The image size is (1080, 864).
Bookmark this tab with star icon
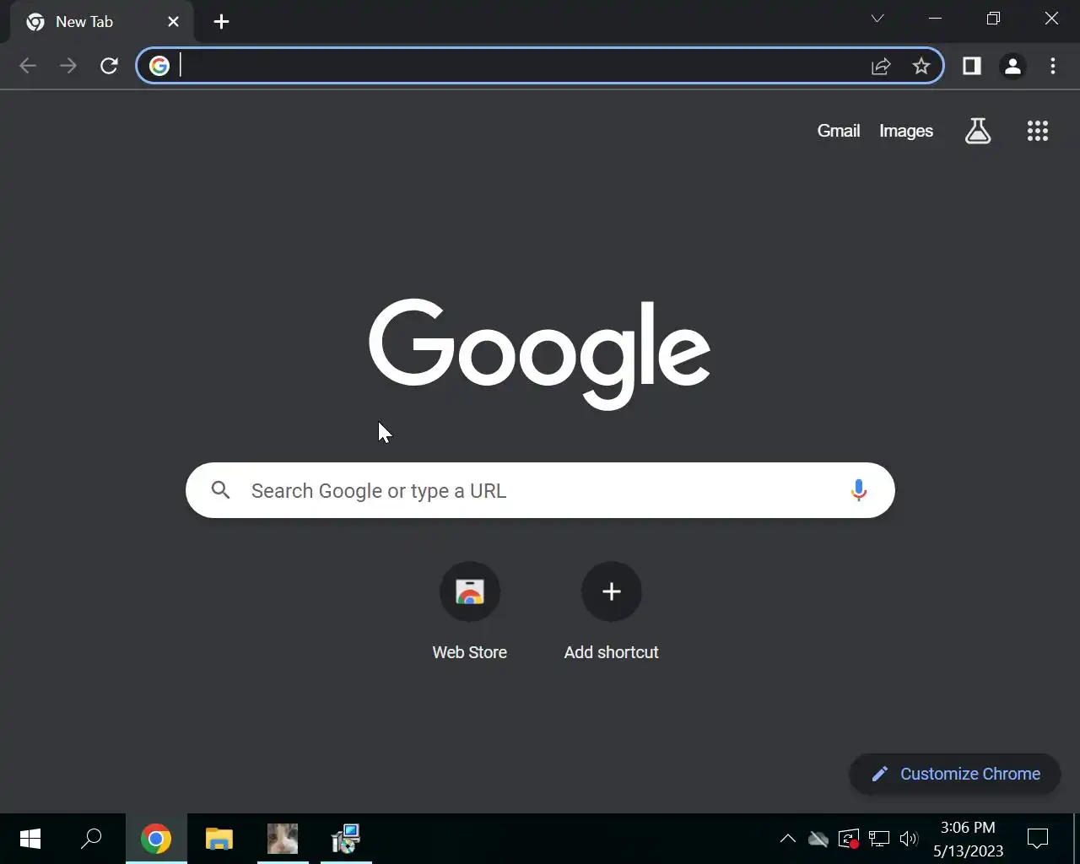tap(921, 66)
